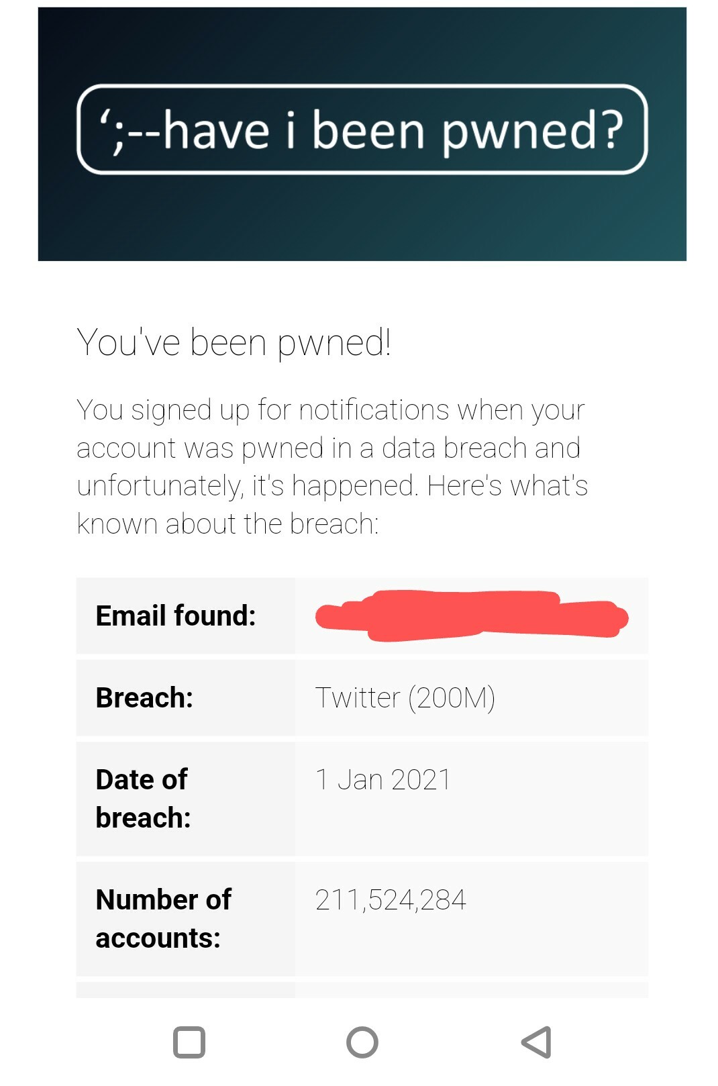This screenshot has width=718, height=1086.
Task: Tap the 'Date of breach:' label
Action: 143,798
